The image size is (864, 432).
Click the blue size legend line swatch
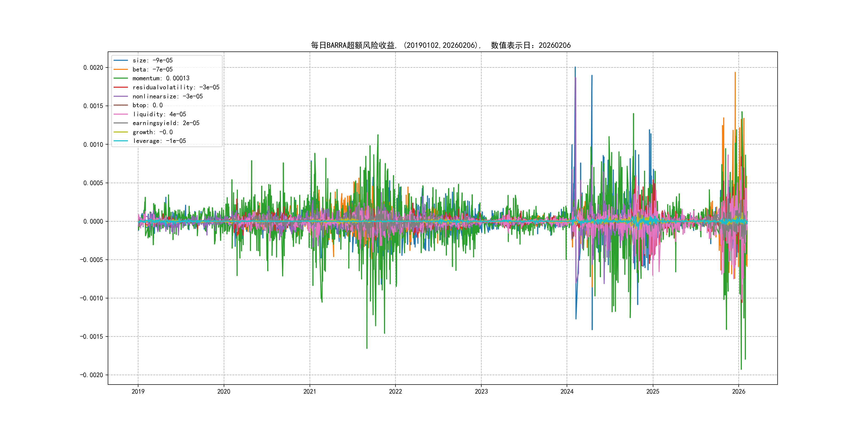121,60
